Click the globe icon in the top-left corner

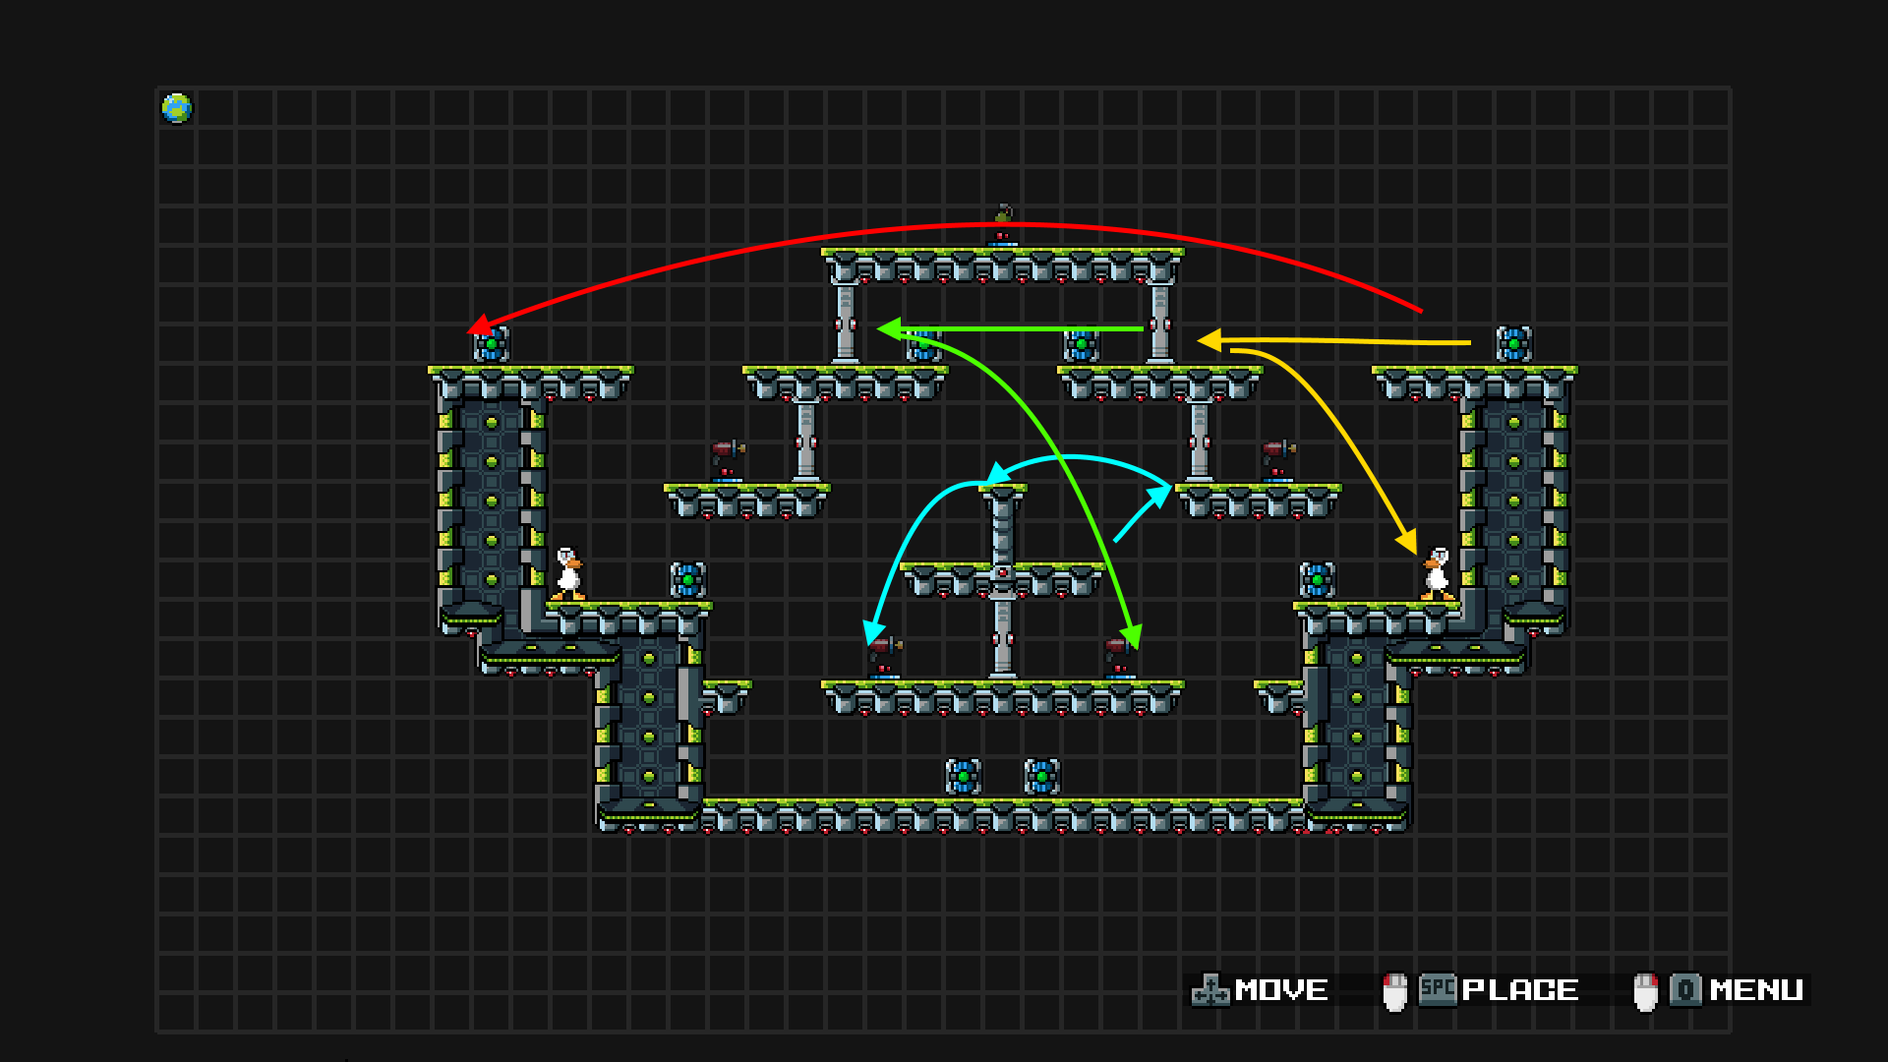click(177, 108)
